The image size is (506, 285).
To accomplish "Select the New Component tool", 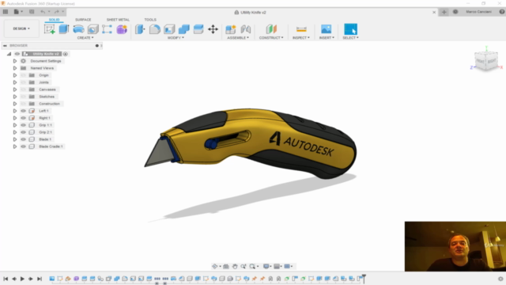I will [231, 29].
